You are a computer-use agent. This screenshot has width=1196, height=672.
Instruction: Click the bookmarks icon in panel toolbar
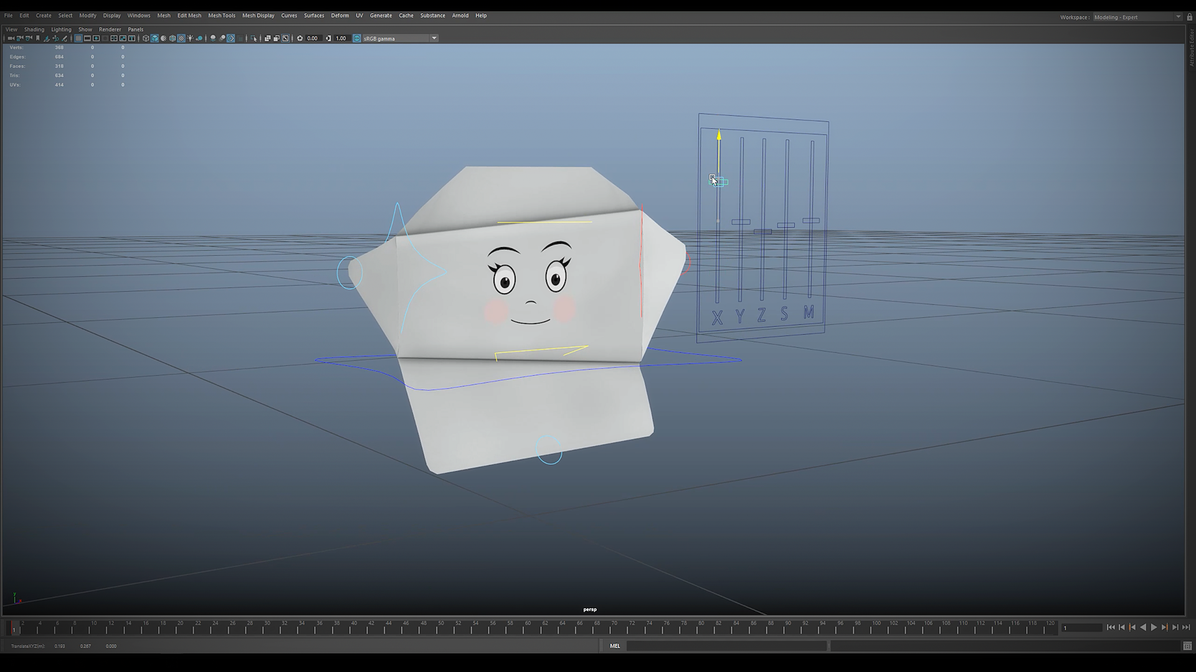tap(37, 38)
